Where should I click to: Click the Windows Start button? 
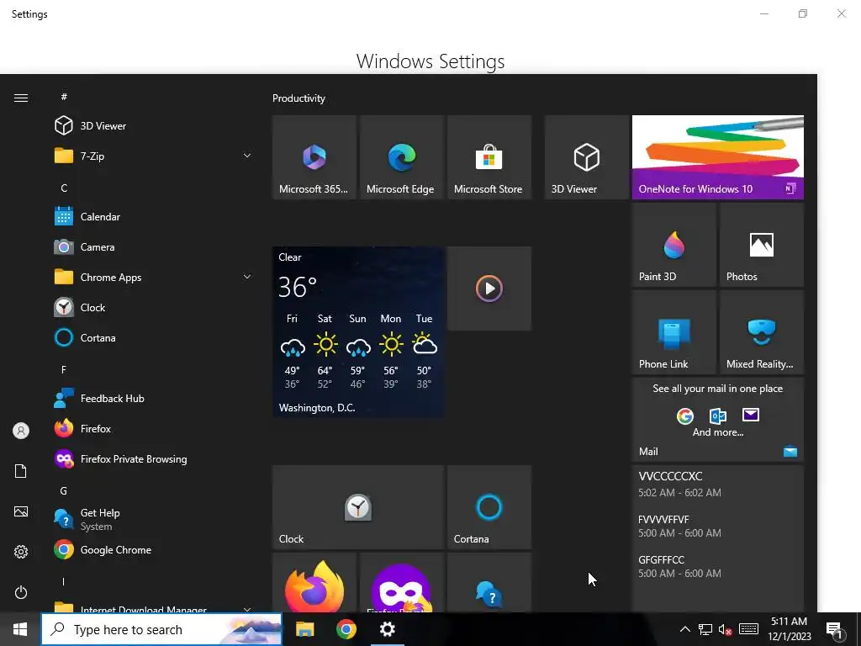tap(20, 629)
